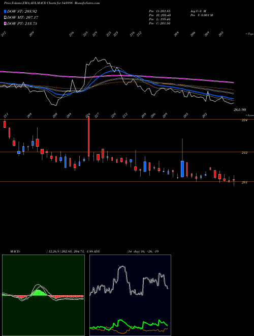Click the Pre L: 199.40 low value

point(160,19)
